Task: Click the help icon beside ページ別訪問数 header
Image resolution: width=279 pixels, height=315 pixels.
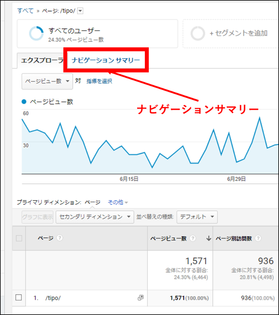Action: 258,238
